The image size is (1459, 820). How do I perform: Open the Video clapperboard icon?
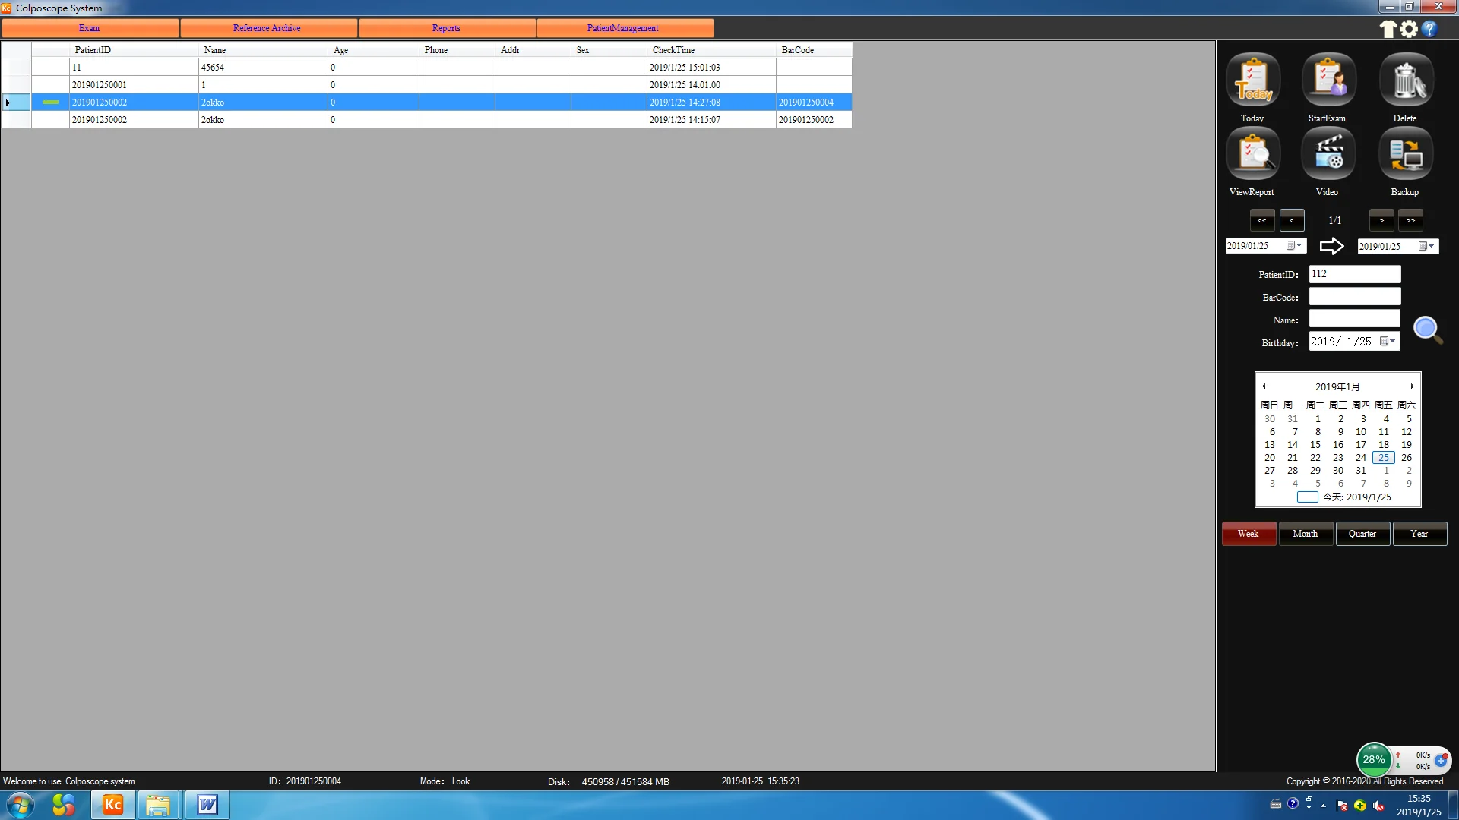(x=1328, y=154)
